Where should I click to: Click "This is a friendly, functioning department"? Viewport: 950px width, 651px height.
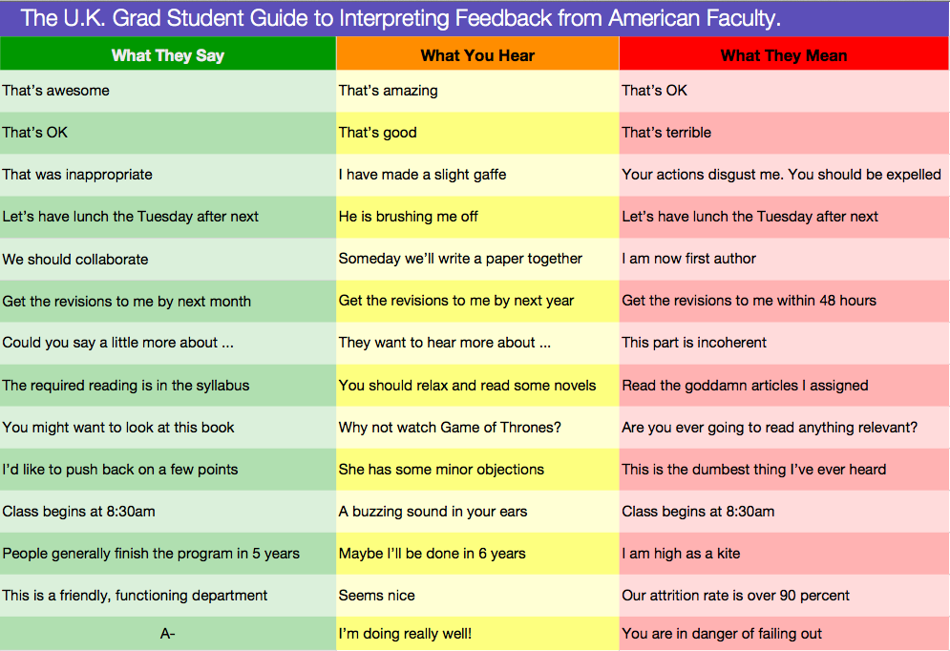click(x=135, y=596)
